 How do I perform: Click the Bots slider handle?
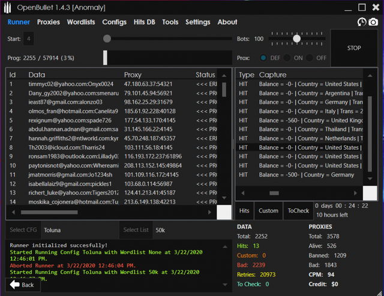click(296, 38)
